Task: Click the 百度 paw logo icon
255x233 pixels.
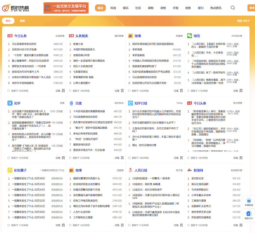Action: point(71,103)
